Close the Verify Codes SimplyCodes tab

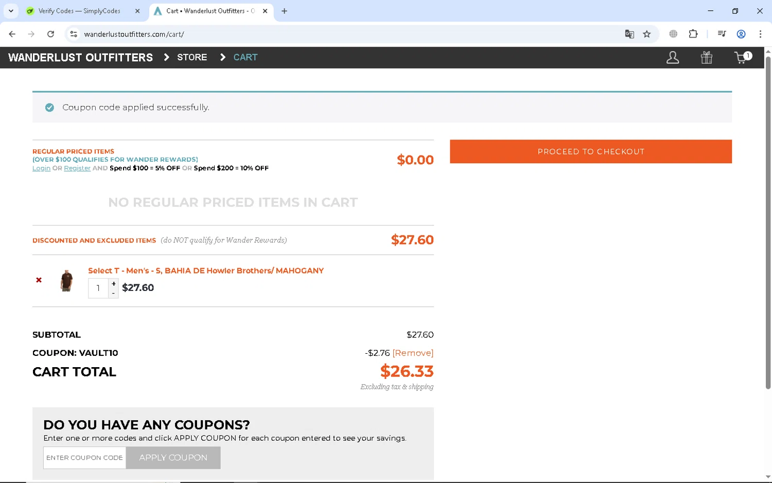[137, 11]
